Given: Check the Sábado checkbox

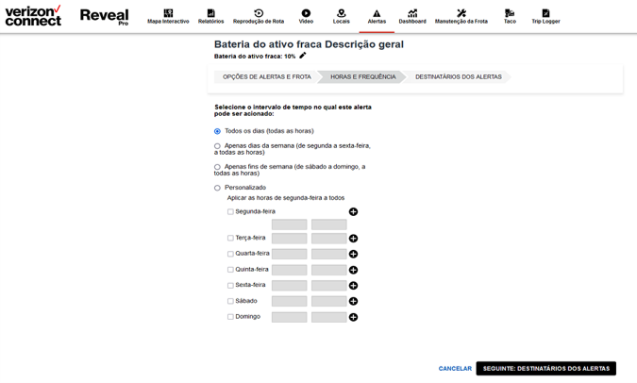Looking at the screenshot, I should (230, 301).
